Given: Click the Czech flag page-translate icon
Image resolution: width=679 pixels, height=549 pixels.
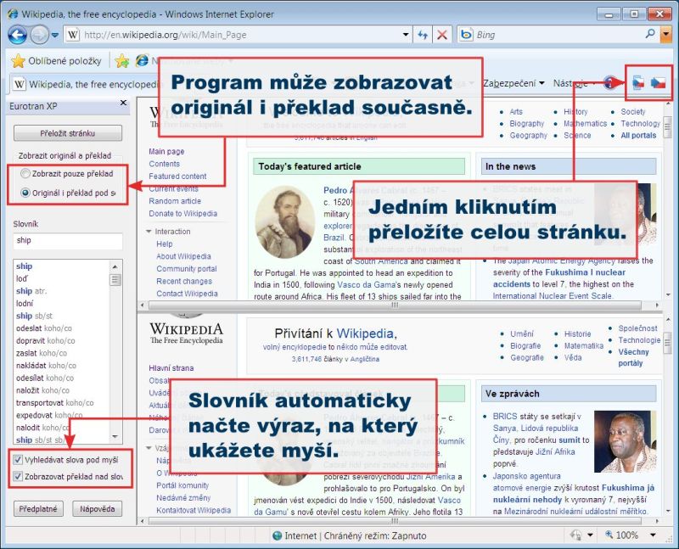Looking at the screenshot, I should click(x=660, y=82).
